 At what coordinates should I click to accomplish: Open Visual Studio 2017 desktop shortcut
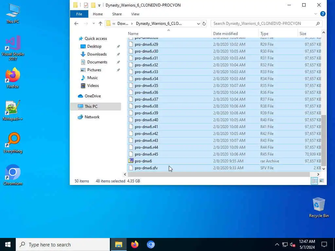[13, 48]
